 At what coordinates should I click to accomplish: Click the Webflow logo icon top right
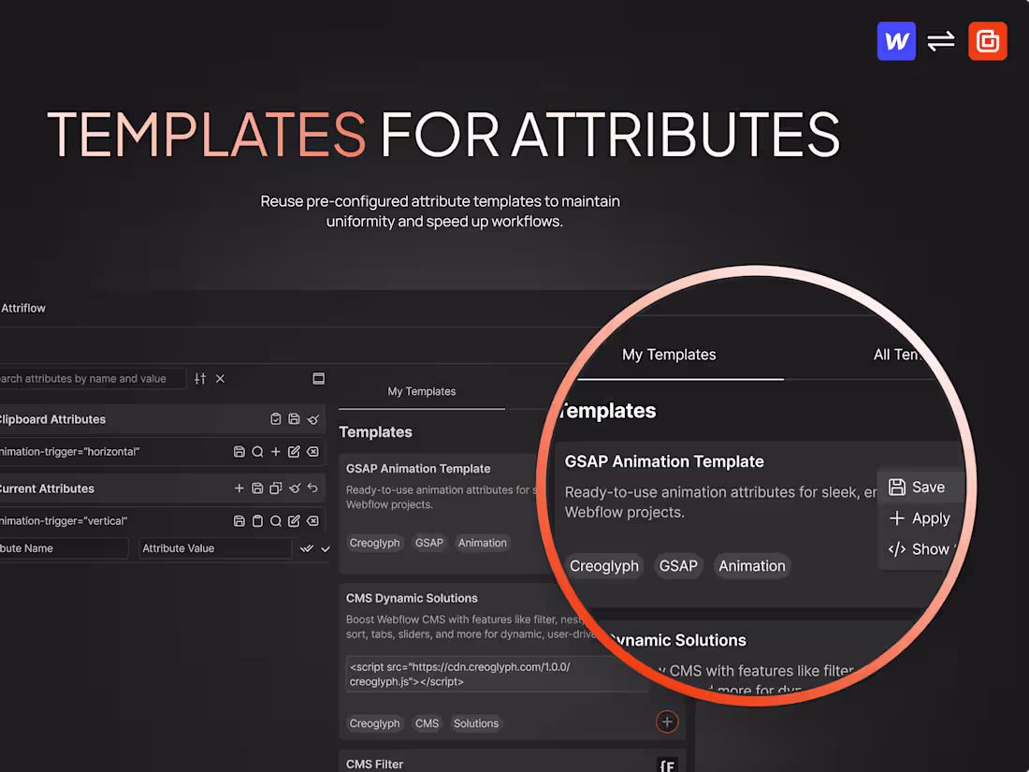(x=896, y=41)
